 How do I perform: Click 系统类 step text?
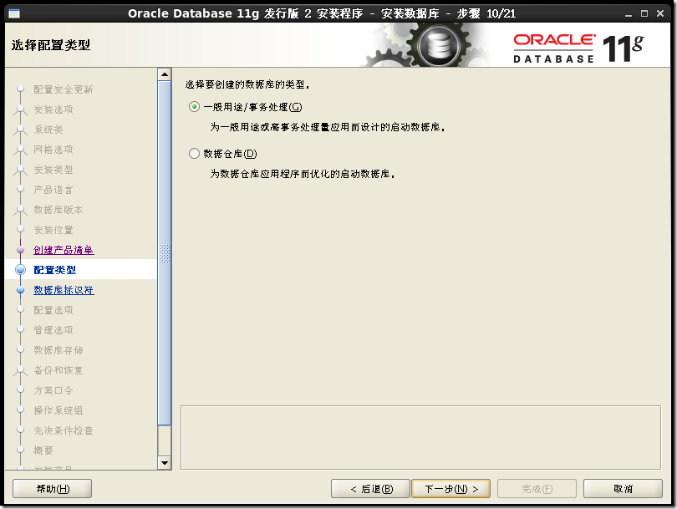point(48,130)
